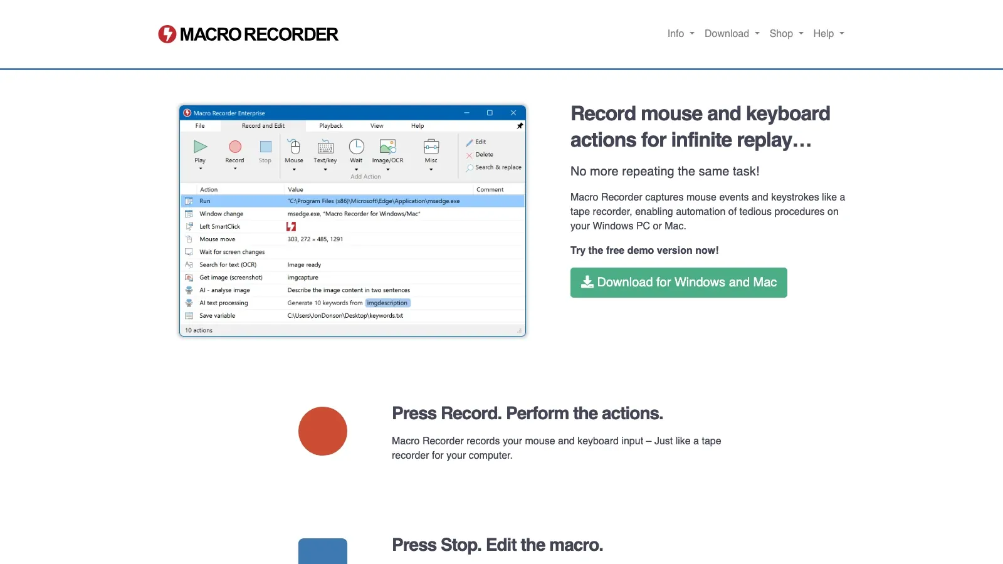Click the red SmartClick thumbnail in Value column
The image size is (1003, 564).
pyautogui.click(x=291, y=226)
